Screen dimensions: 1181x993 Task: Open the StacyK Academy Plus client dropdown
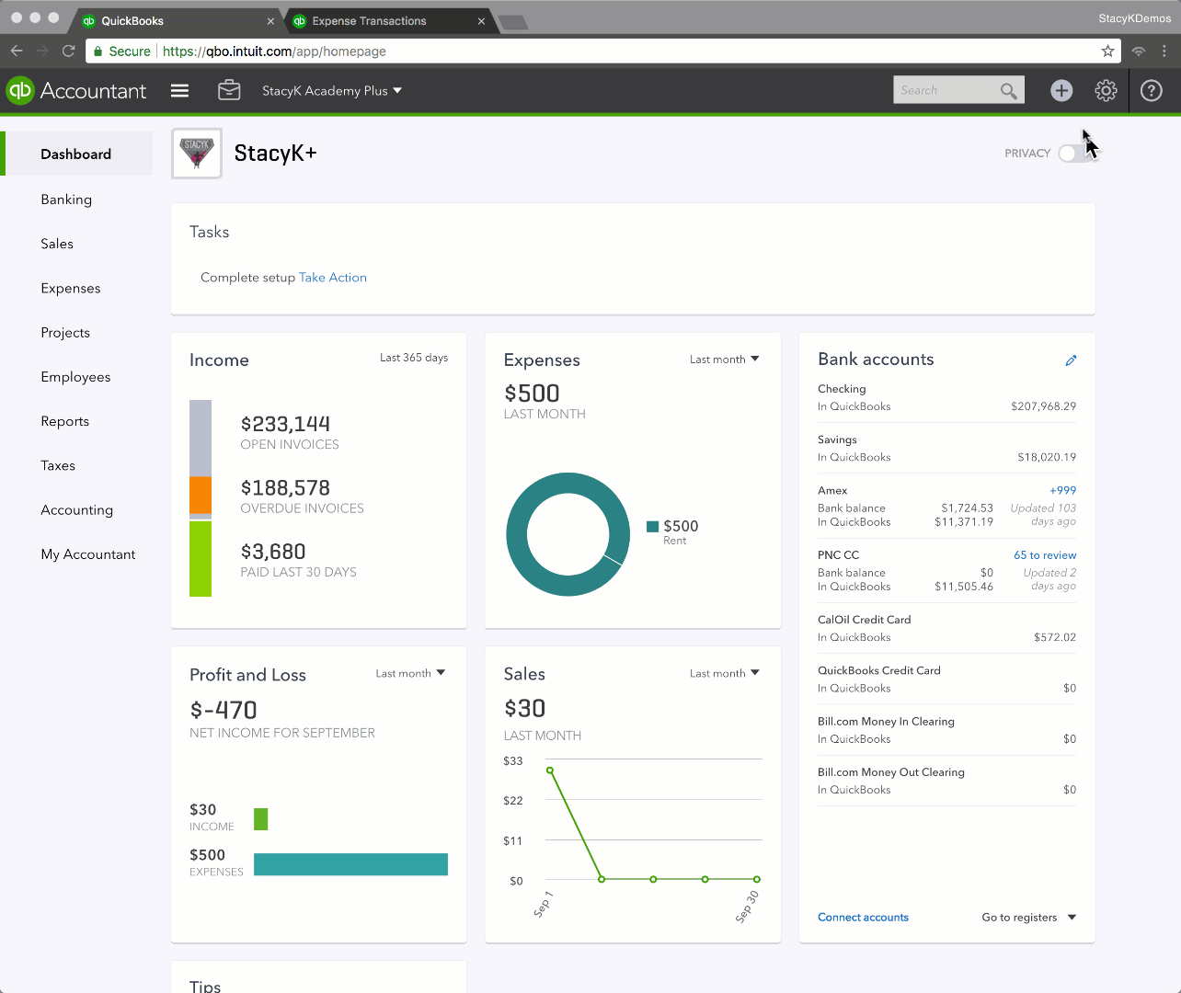332,90
